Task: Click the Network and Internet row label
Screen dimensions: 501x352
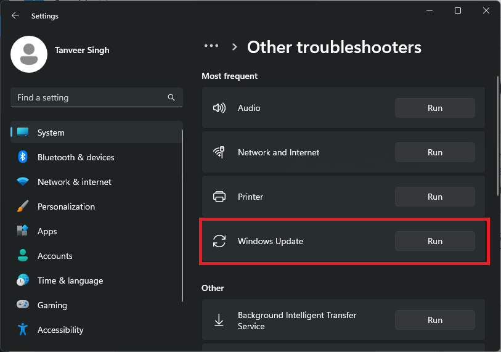Action: pos(279,152)
